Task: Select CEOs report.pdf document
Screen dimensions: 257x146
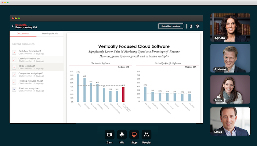Action: pyautogui.click(x=37, y=67)
